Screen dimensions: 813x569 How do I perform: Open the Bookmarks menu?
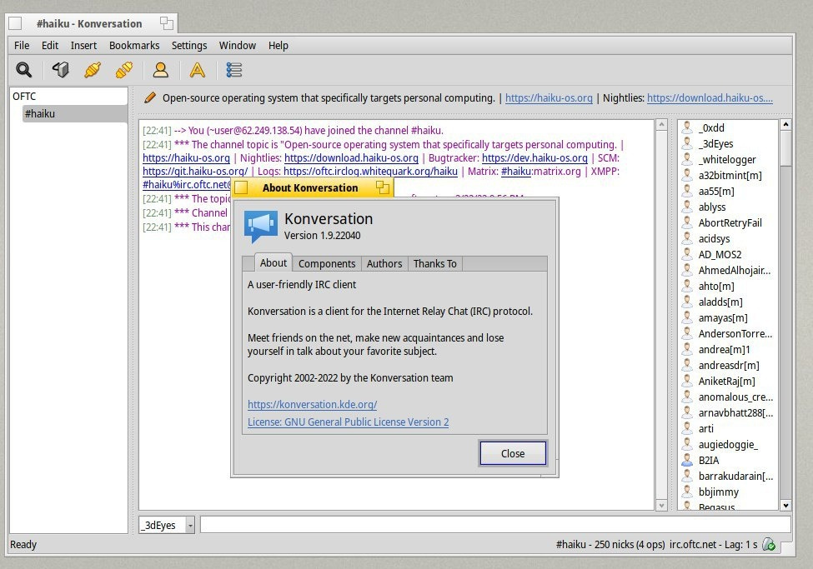[134, 46]
